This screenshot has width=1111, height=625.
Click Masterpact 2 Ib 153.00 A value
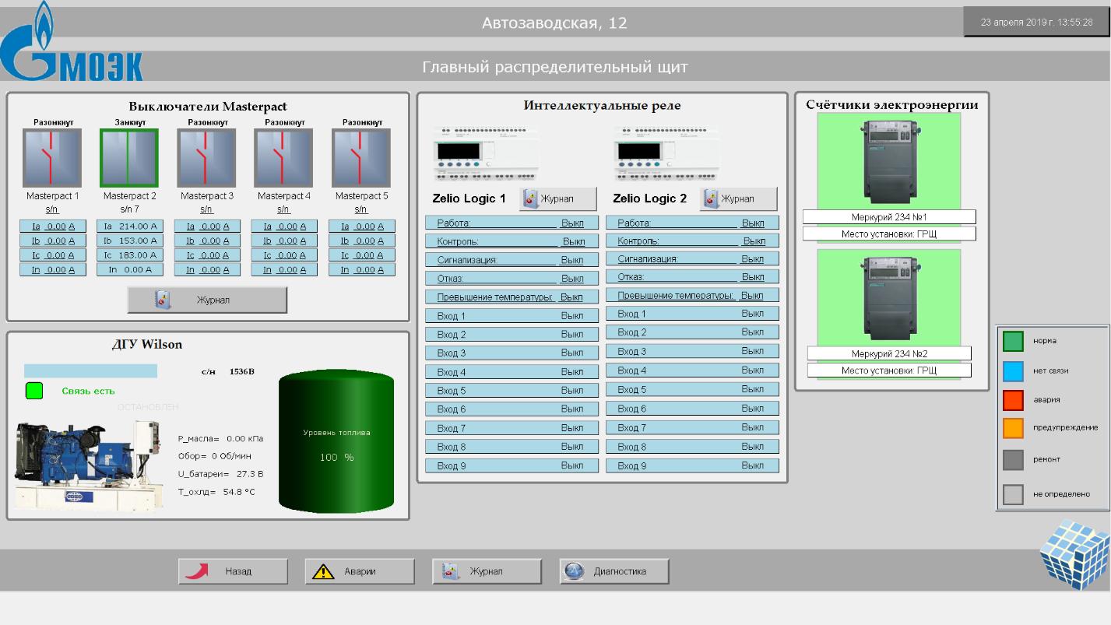click(130, 241)
